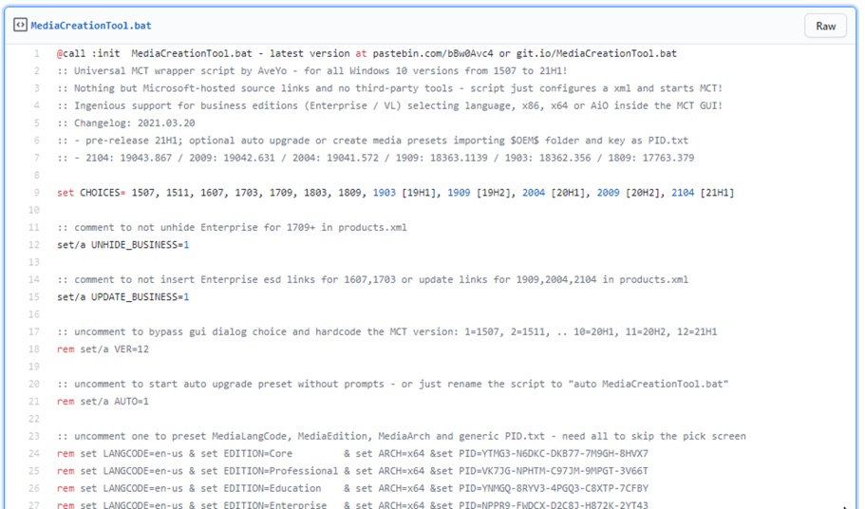
Task: Select line number 1
Action: coord(36,54)
